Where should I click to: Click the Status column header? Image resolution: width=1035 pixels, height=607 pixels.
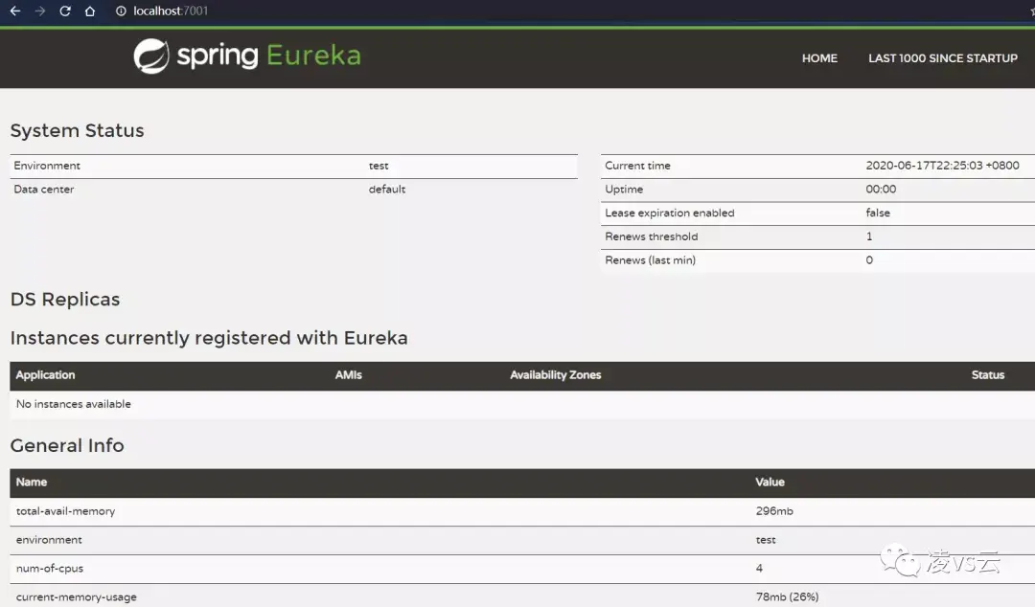(987, 374)
